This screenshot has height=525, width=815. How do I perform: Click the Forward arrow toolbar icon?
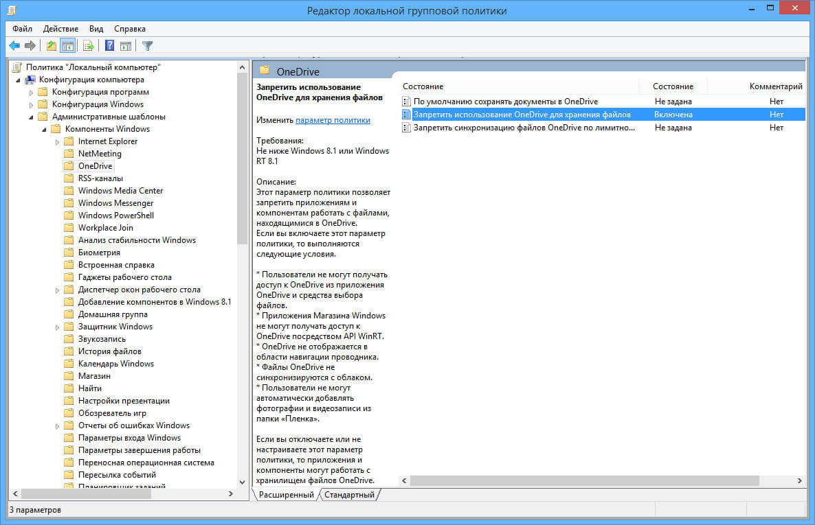click(30, 46)
